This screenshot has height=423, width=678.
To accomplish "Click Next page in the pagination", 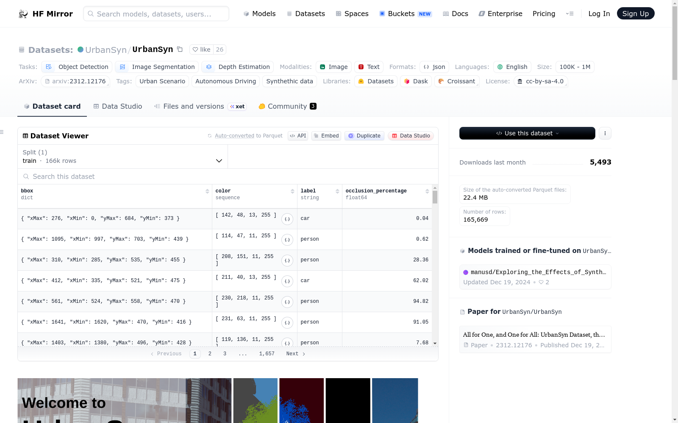I will pos(296,354).
